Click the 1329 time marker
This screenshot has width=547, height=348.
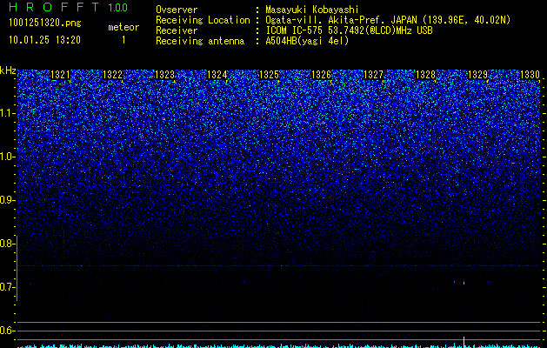click(x=477, y=75)
